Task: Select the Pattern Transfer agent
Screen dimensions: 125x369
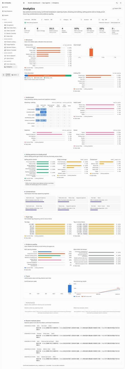Action: tap(11, 50)
